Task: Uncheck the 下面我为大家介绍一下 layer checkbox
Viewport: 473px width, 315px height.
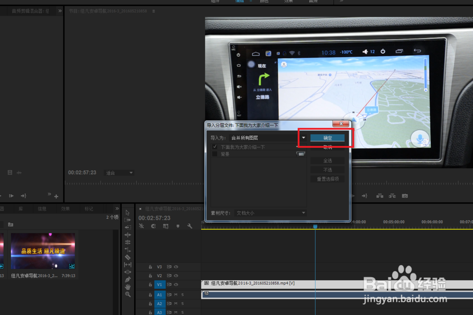Action: [214, 147]
